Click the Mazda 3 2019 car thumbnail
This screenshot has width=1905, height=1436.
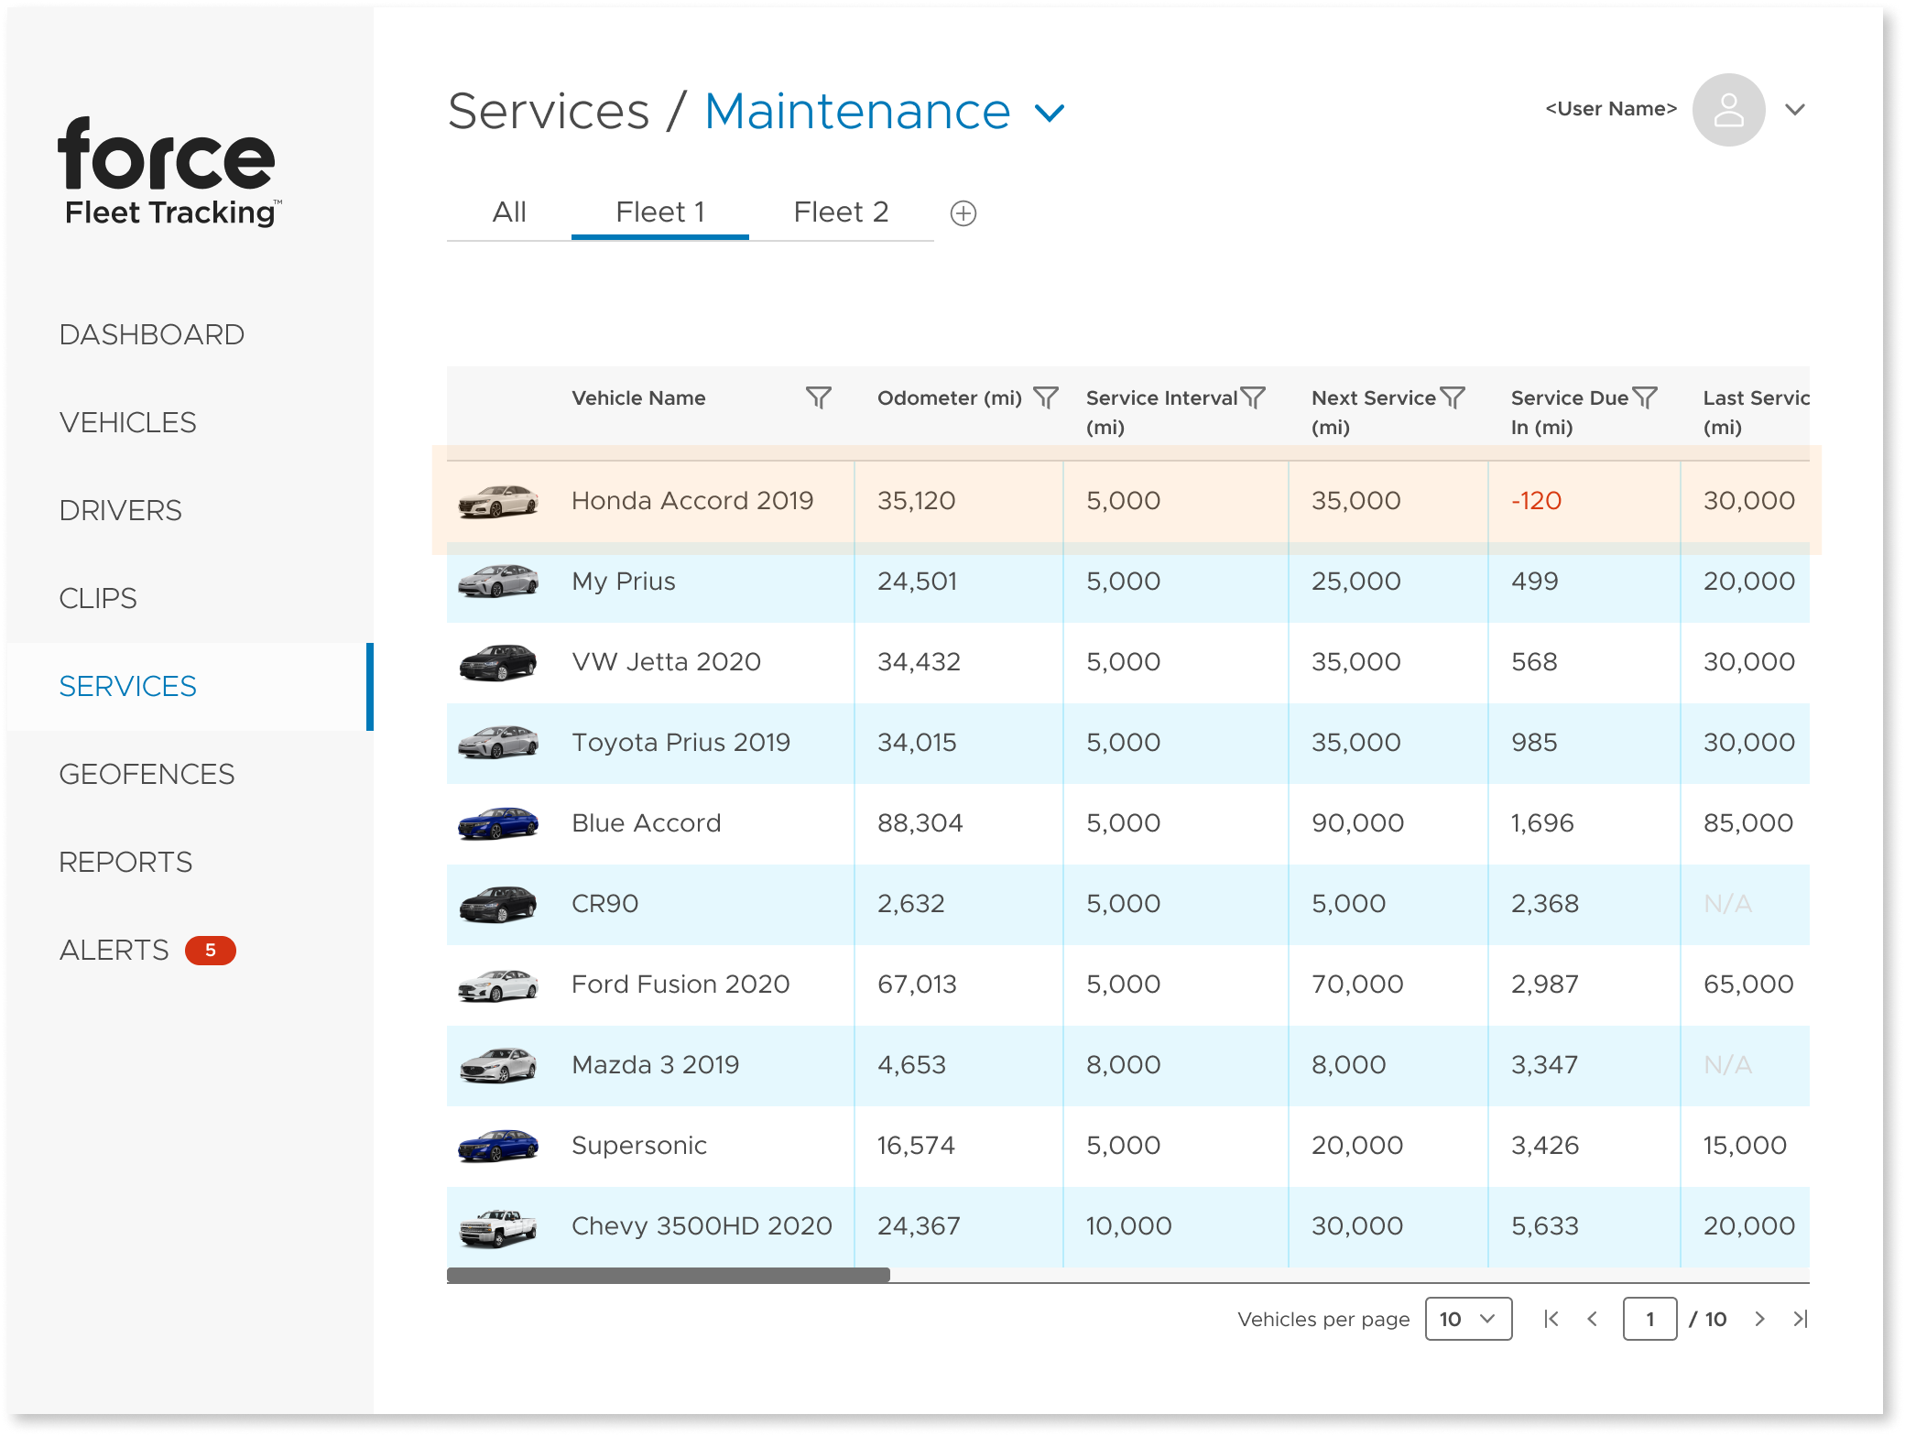[x=497, y=1065]
